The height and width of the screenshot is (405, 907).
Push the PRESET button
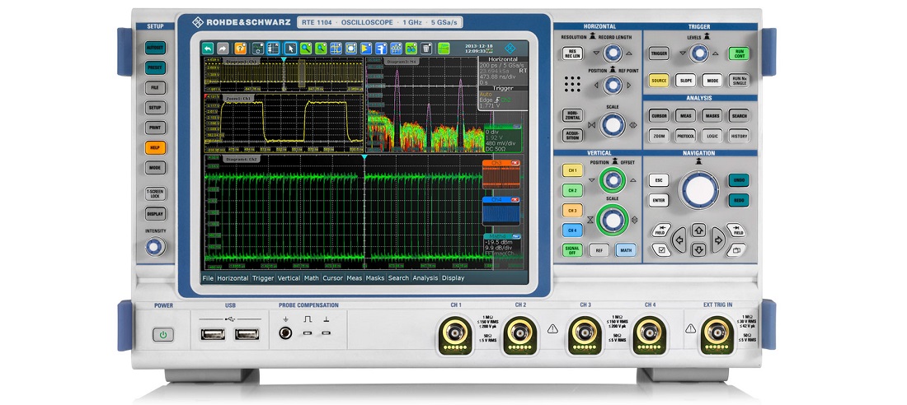155,67
